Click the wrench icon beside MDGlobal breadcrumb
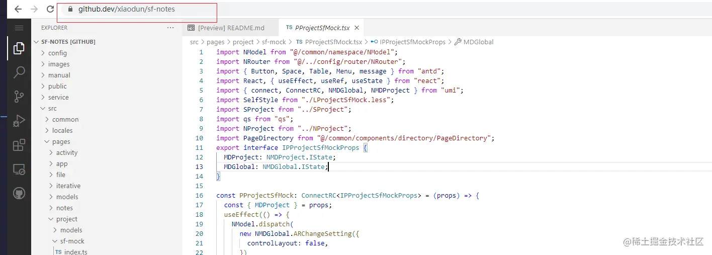 [458, 42]
